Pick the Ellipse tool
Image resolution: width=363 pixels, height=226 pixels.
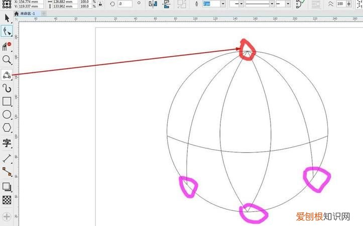[7, 115]
